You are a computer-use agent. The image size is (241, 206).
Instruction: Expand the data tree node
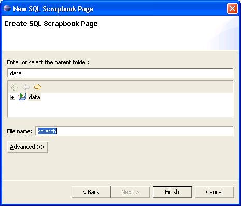click(12, 97)
